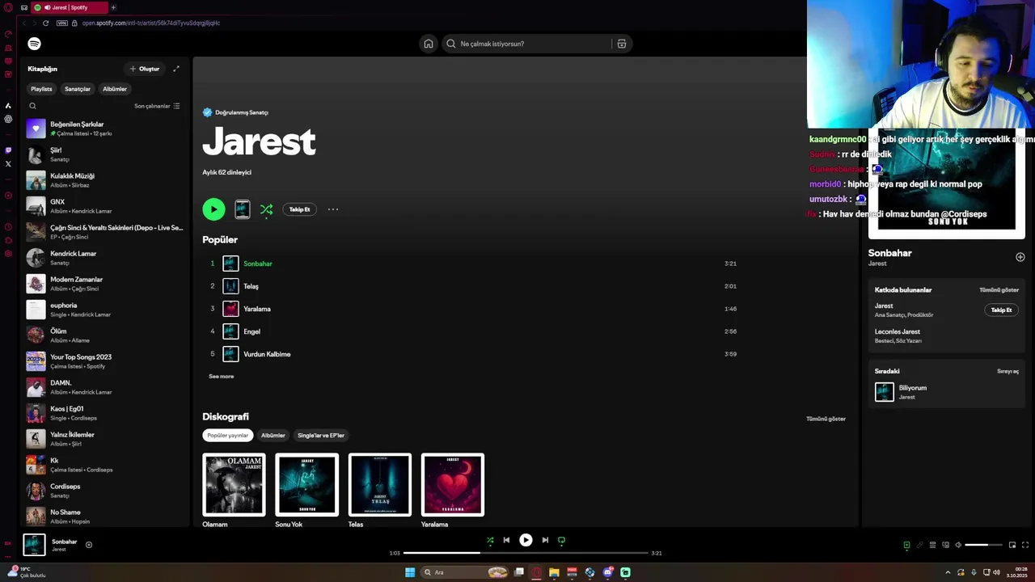Show full discography via Tümünü göster
This screenshot has width=1035, height=582.
click(x=826, y=419)
